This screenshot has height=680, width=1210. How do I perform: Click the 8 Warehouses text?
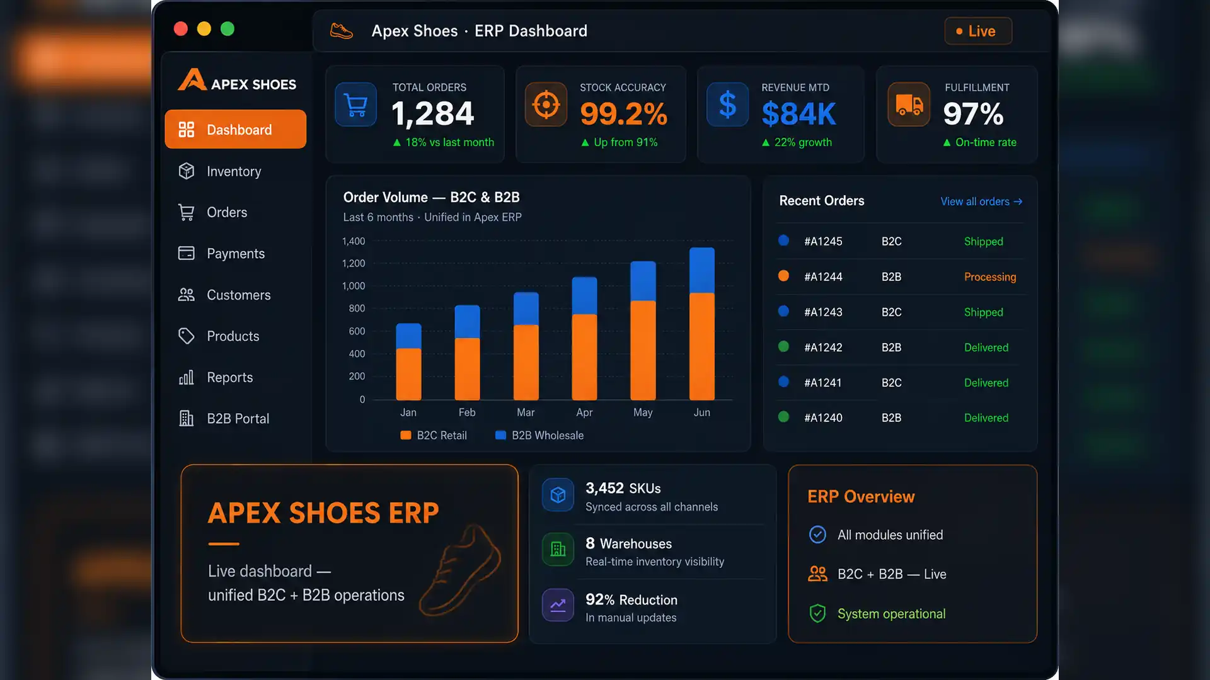tap(628, 543)
